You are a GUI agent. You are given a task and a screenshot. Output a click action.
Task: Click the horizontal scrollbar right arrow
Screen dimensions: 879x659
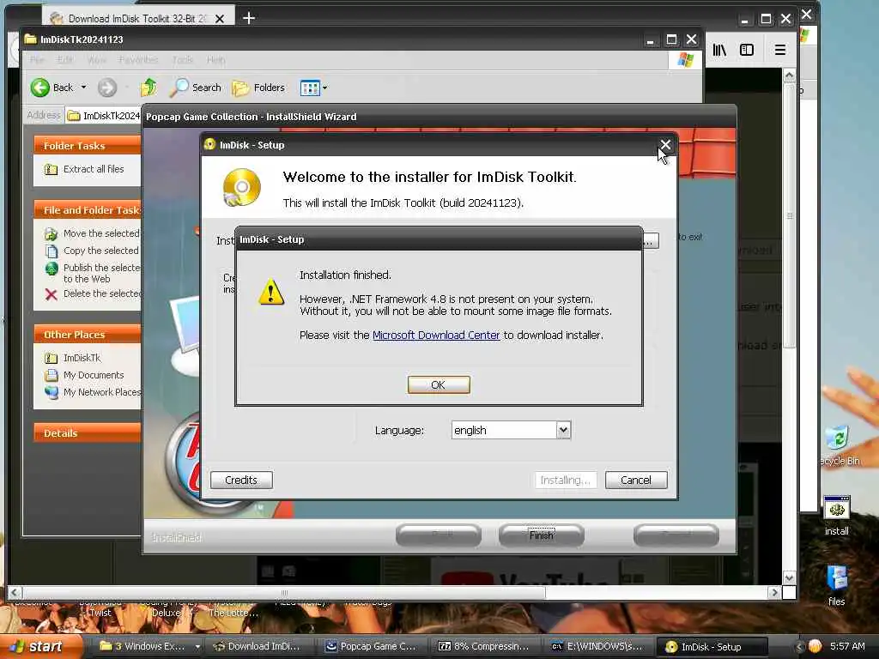coord(775,592)
